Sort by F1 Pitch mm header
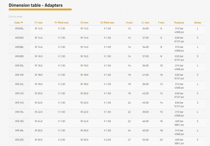The height and width of the screenshot is (146, 210). (61, 23)
